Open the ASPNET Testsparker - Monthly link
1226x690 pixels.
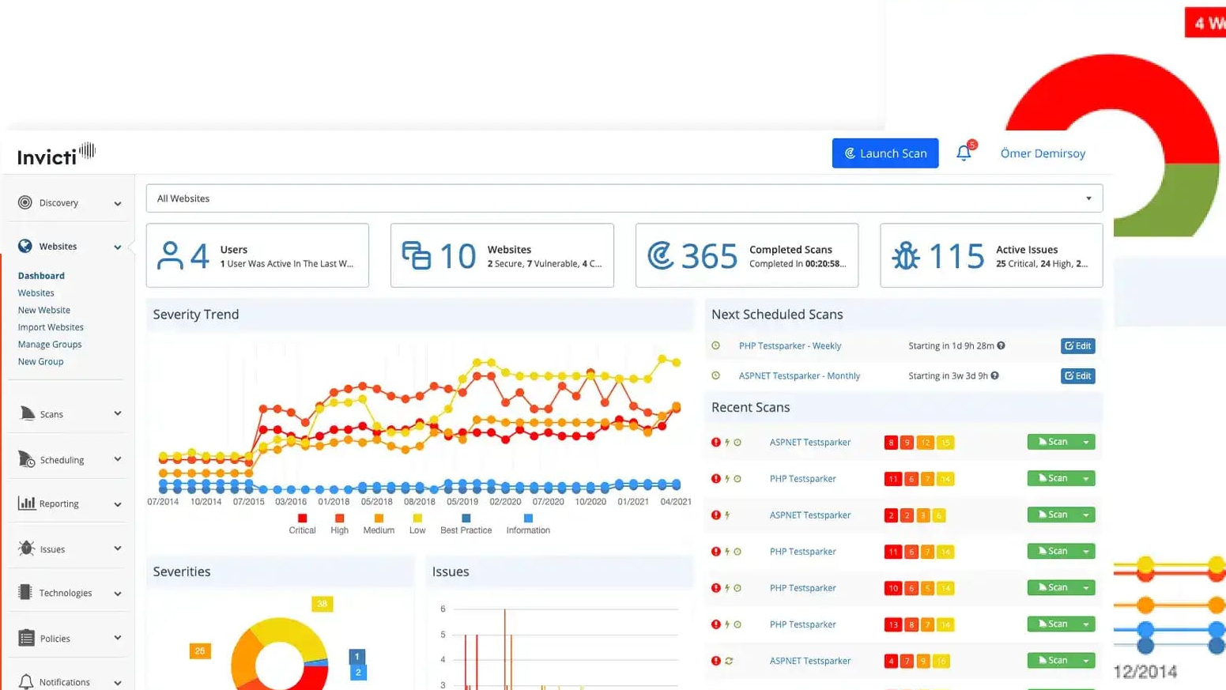tap(799, 375)
